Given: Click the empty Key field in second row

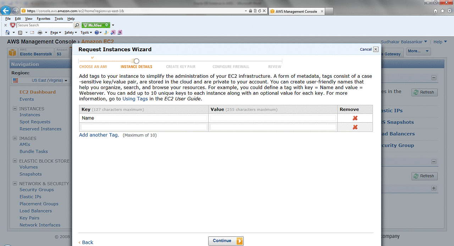Looking at the screenshot, I should click(x=144, y=127).
